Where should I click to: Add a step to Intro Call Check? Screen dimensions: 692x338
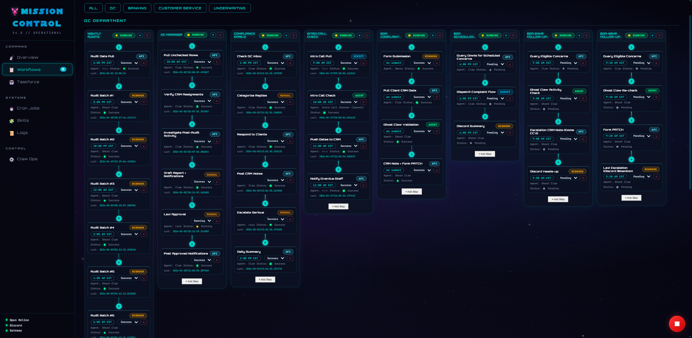pyautogui.click(x=338, y=207)
